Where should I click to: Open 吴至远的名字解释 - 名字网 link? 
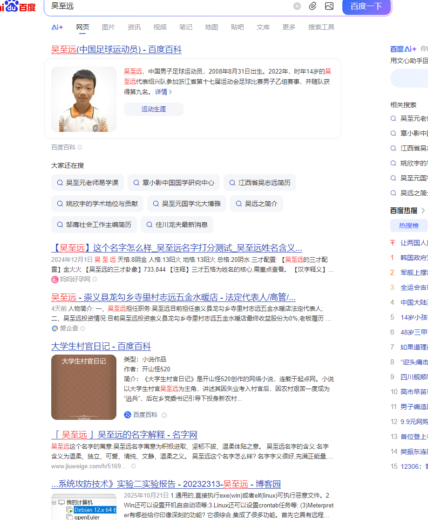tap(124, 435)
